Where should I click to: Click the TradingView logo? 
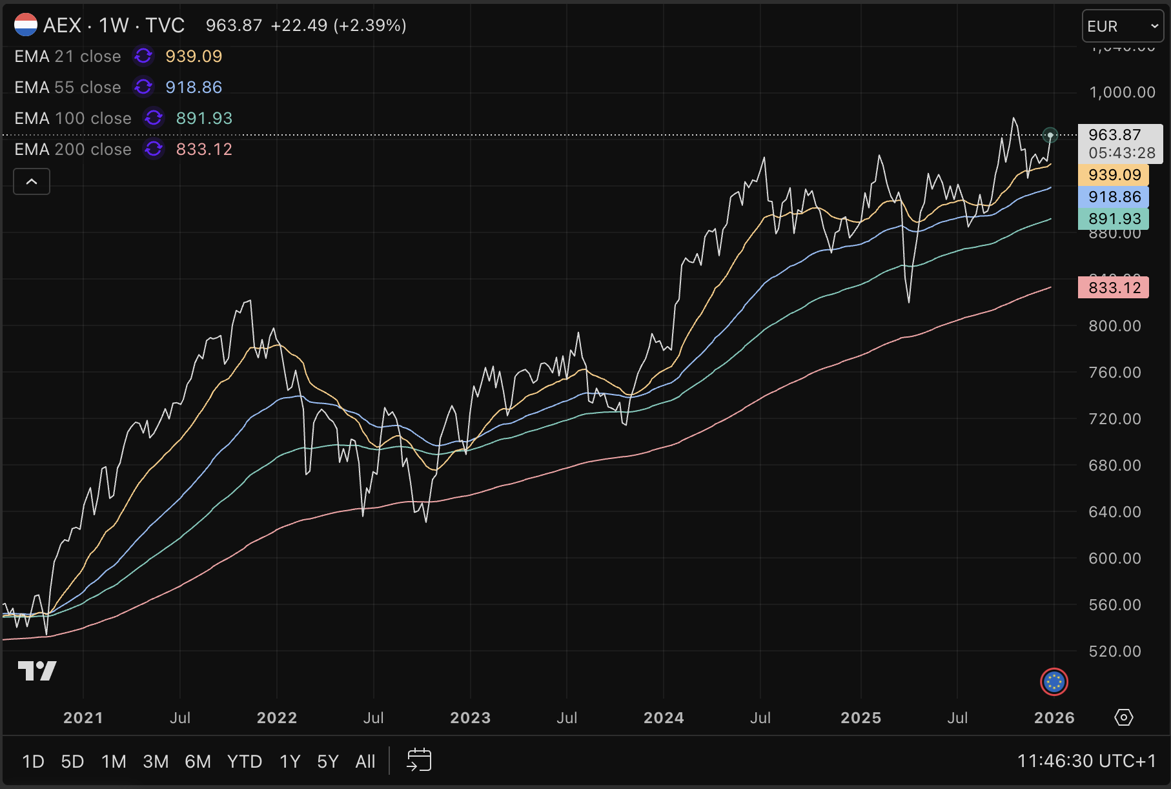point(37,671)
